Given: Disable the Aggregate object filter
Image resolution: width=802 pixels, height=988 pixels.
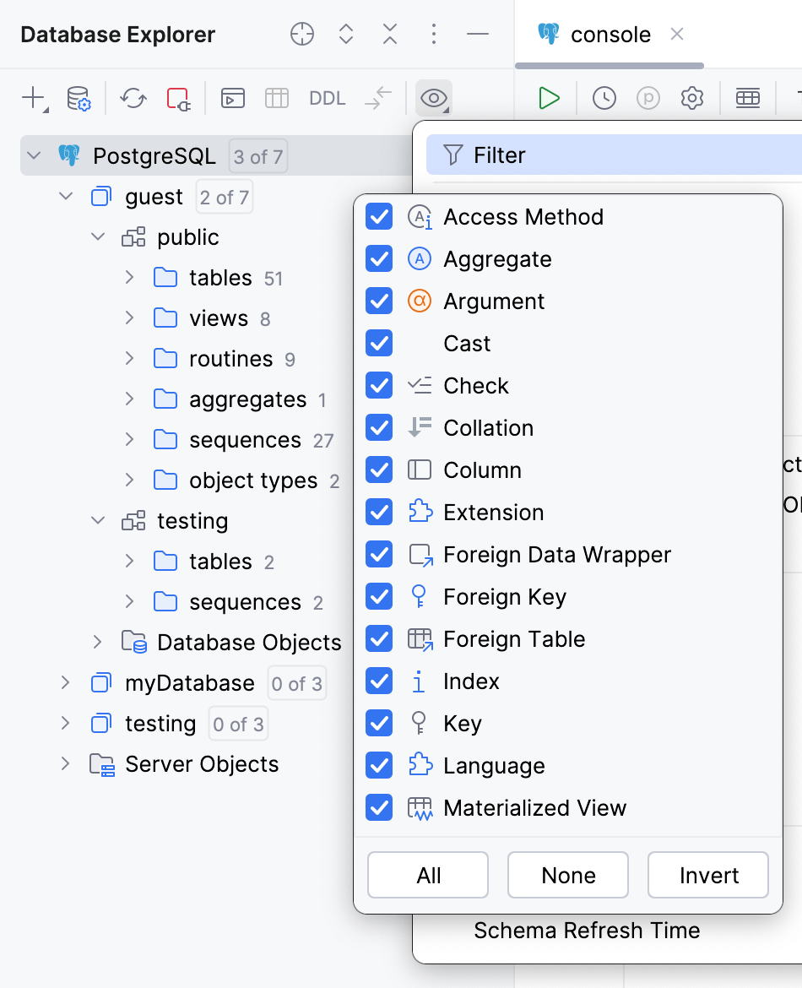Looking at the screenshot, I should pyautogui.click(x=379, y=258).
